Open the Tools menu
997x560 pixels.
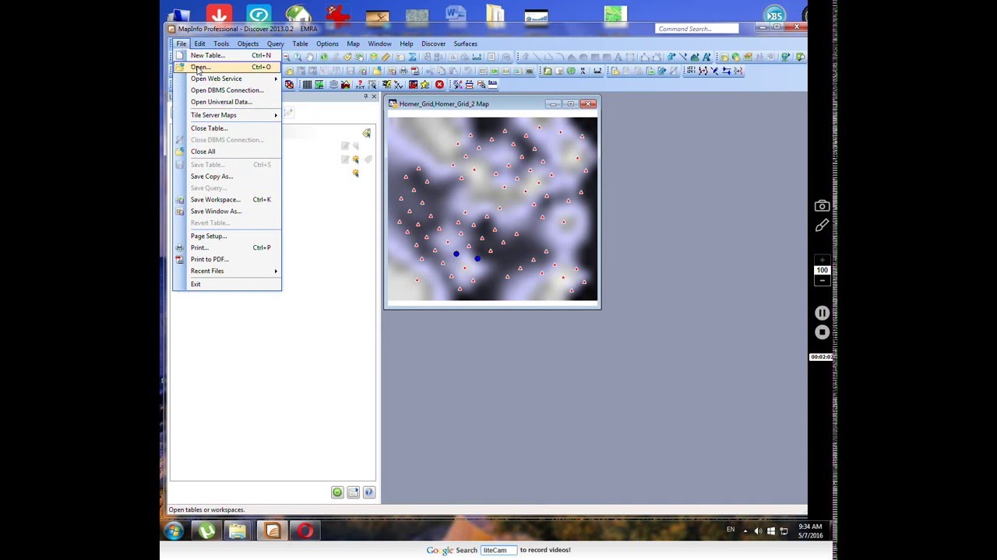point(221,44)
